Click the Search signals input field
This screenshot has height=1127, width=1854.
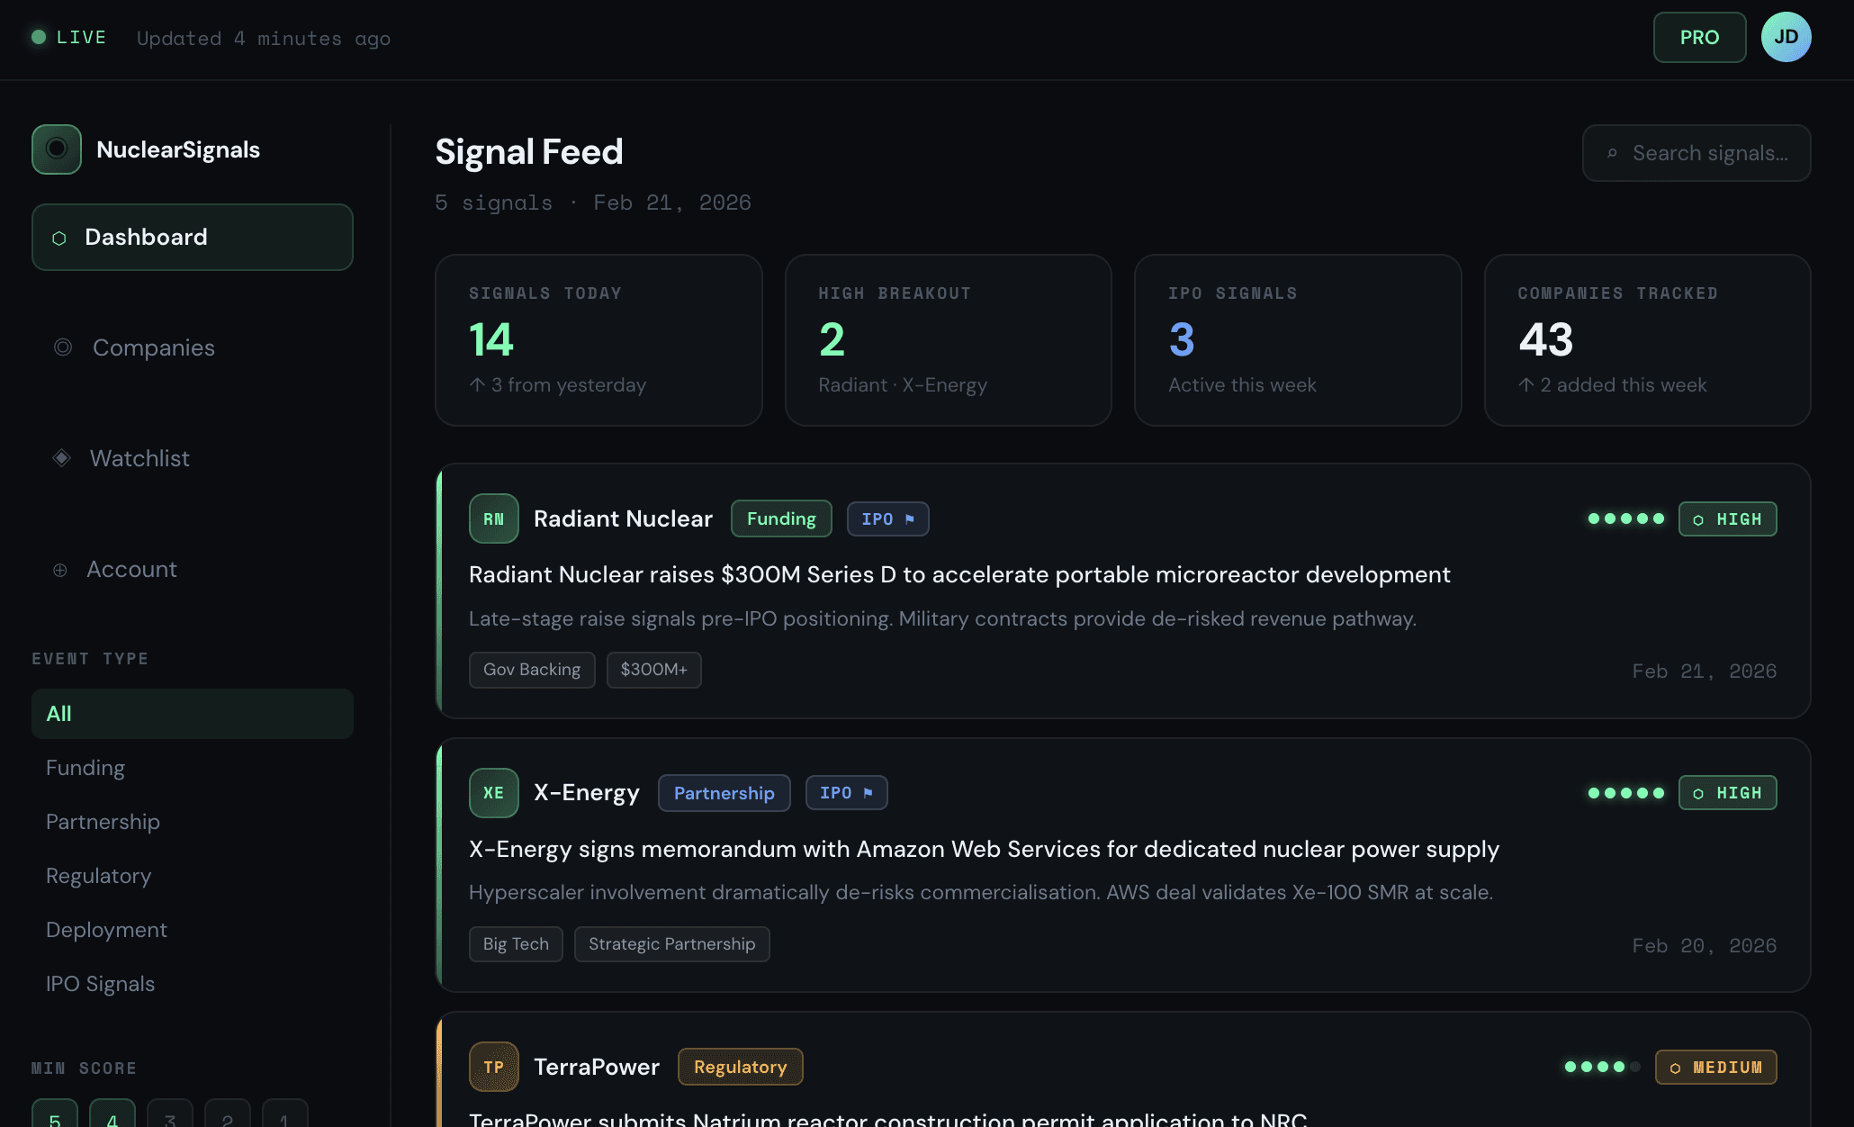(x=1696, y=153)
